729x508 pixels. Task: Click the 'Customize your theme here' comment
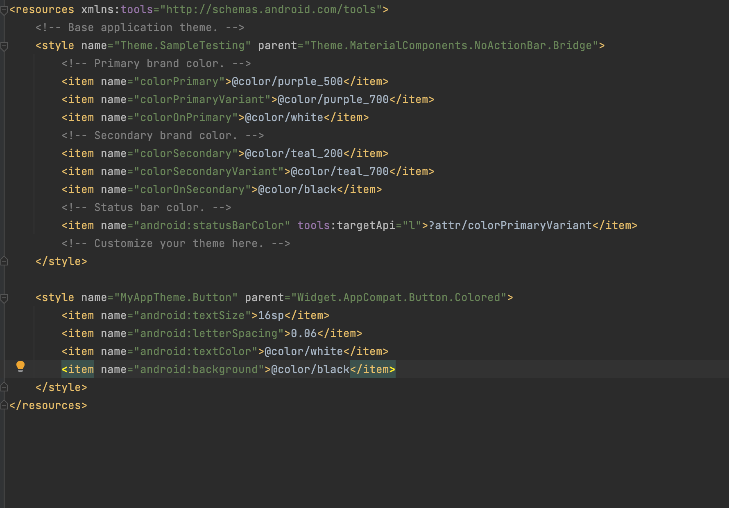(176, 244)
